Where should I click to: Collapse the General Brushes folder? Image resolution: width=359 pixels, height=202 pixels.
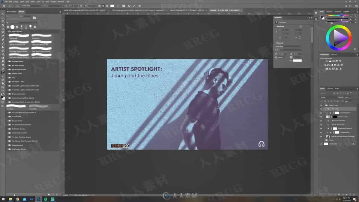click(x=7, y=31)
